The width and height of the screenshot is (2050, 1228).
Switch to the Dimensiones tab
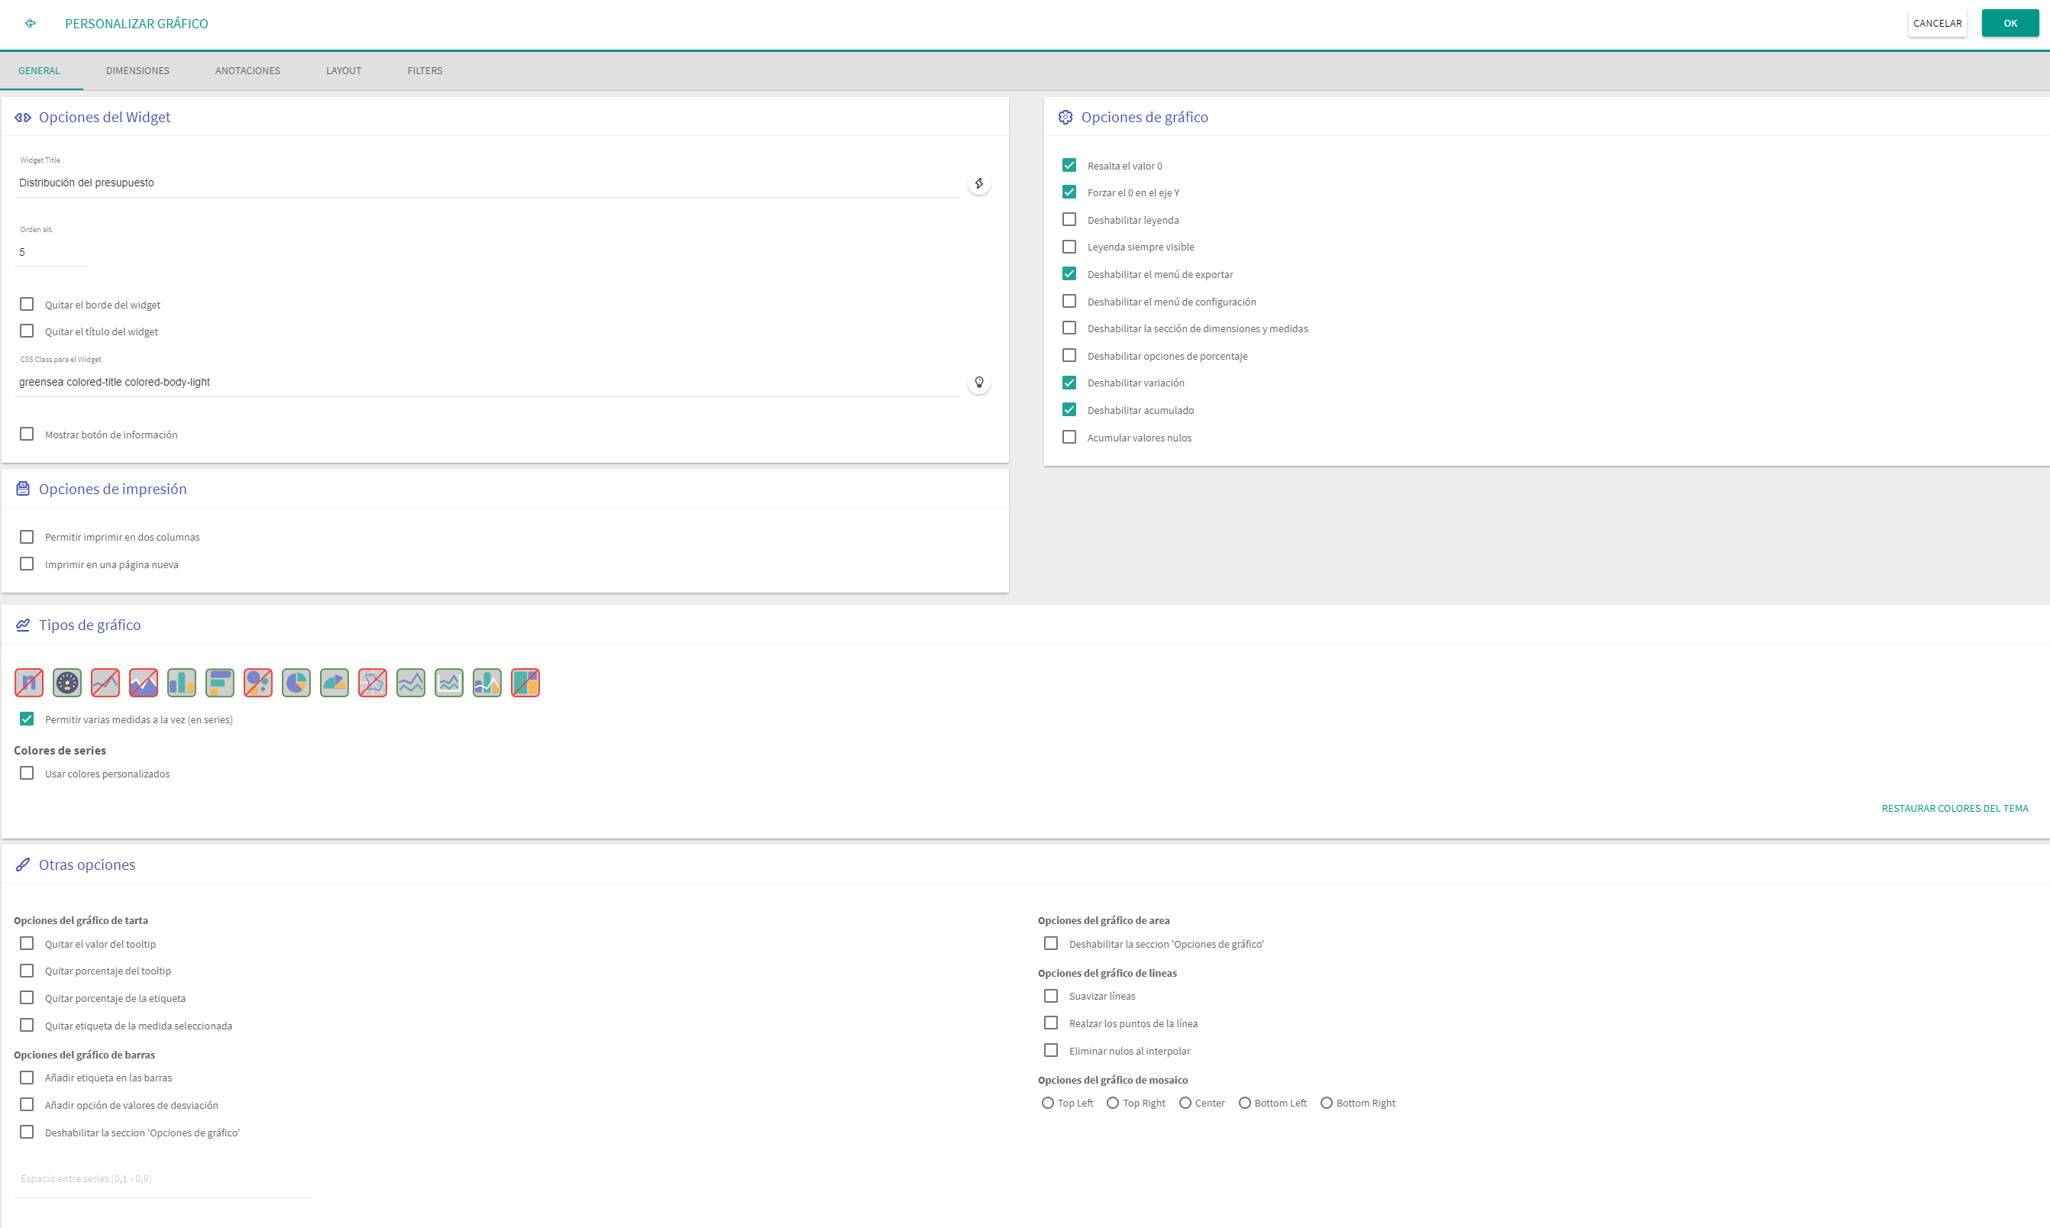(x=137, y=71)
